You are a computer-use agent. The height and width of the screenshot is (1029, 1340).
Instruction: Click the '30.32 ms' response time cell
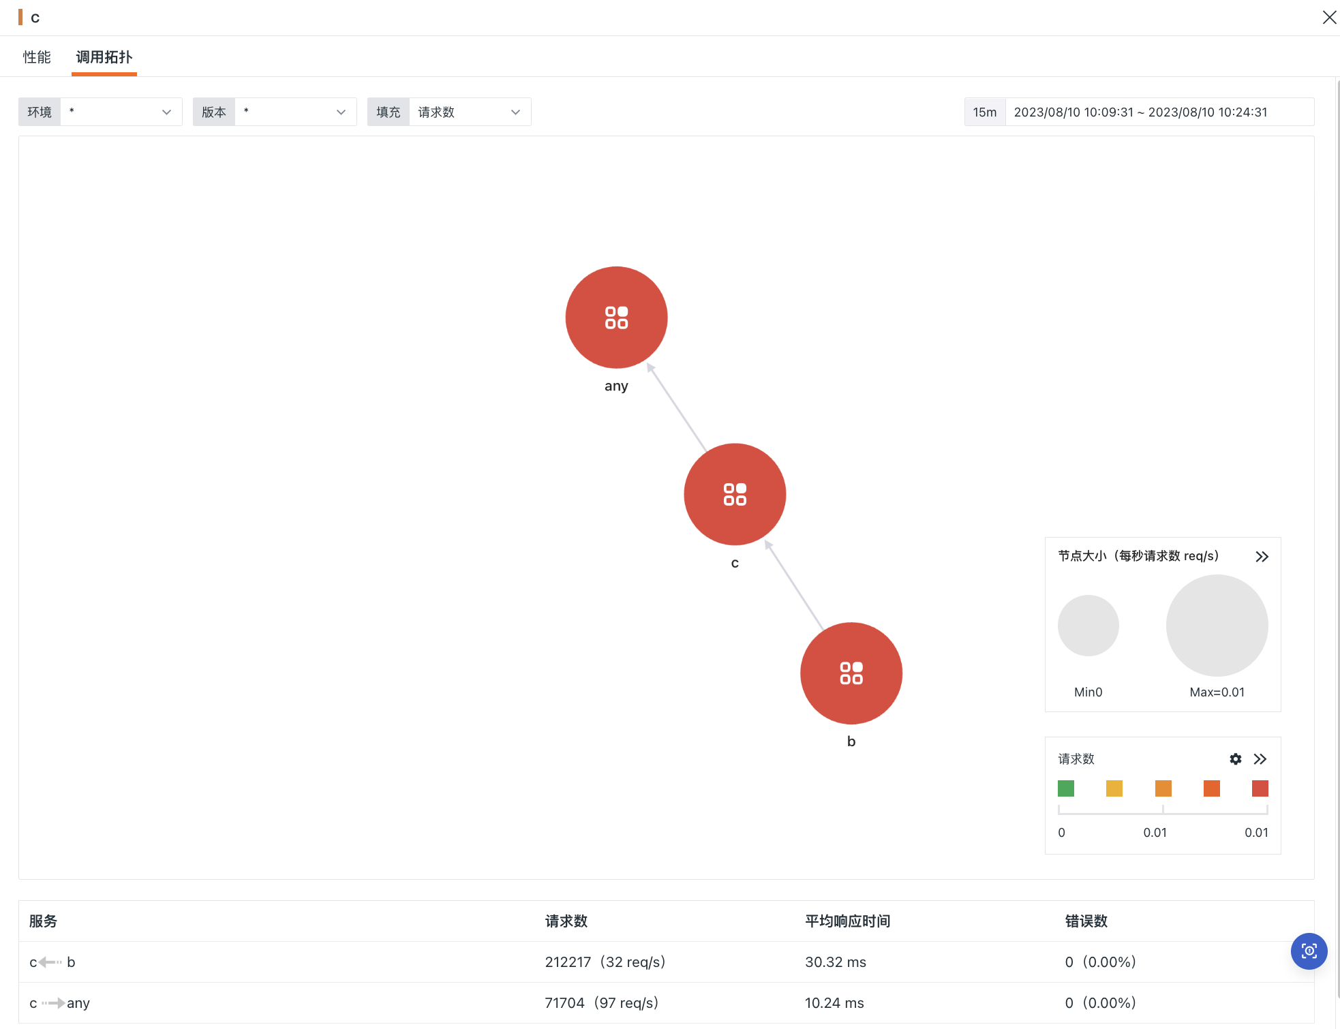[835, 962]
